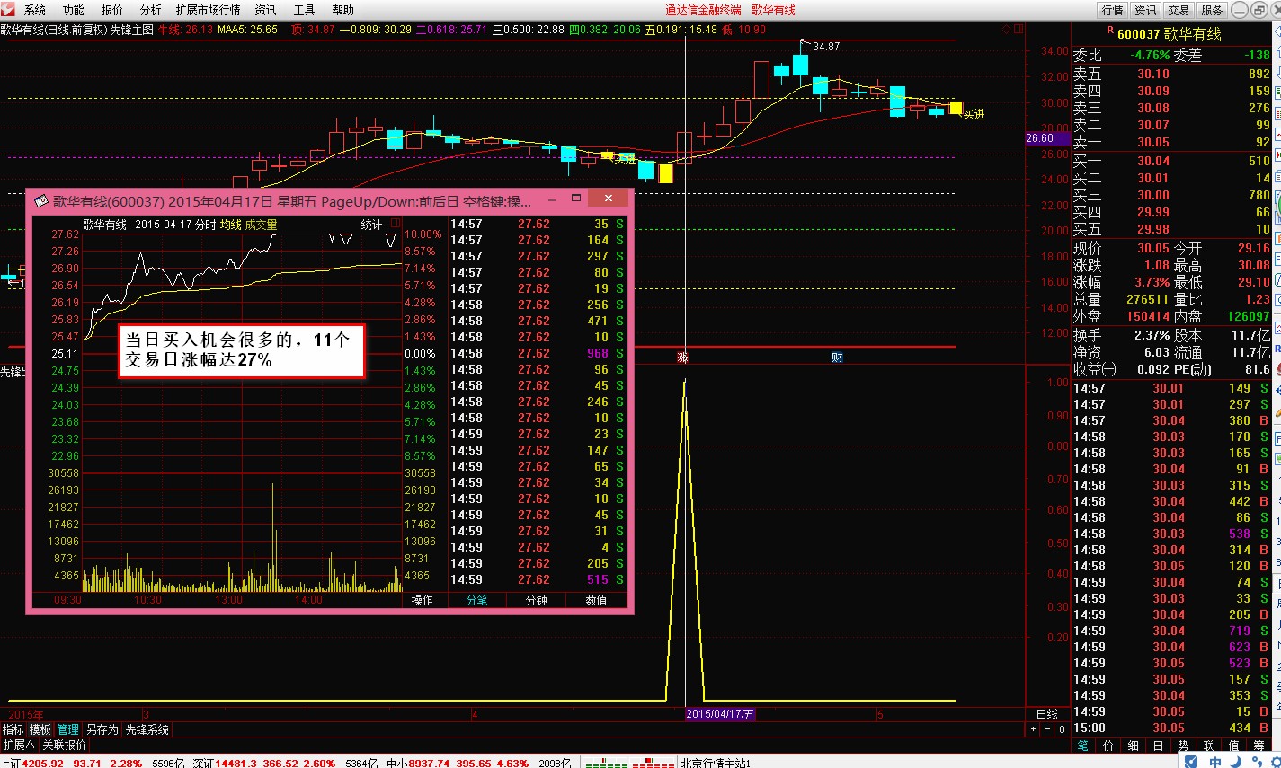This screenshot has height=768, width=1281.
Task: Click the 指标 tab at chart bottom
Action: coord(13,729)
